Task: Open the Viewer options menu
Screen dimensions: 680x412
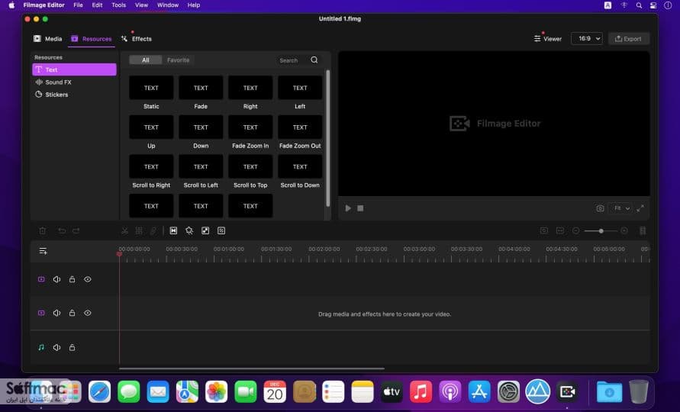Action: (x=548, y=39)
